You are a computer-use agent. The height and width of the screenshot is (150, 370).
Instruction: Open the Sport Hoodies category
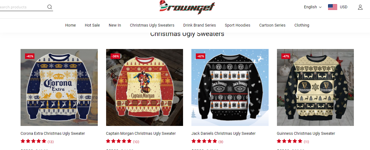(x=237, y=25)
